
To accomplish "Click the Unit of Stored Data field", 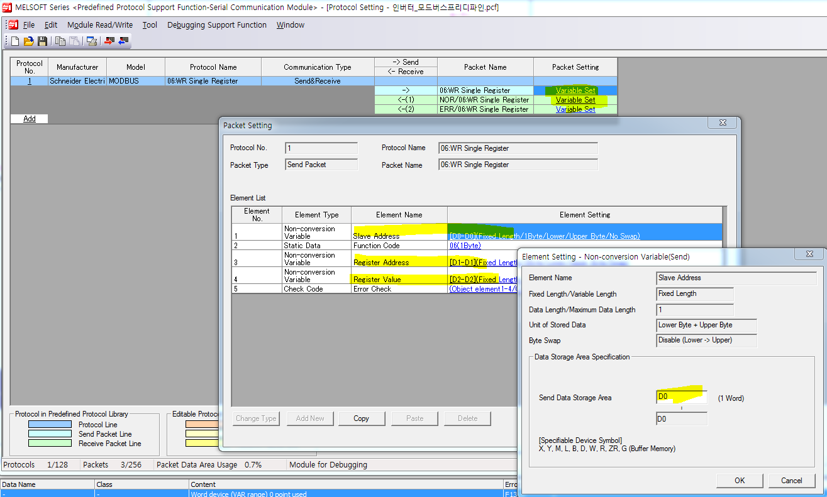I will (706, 325).
